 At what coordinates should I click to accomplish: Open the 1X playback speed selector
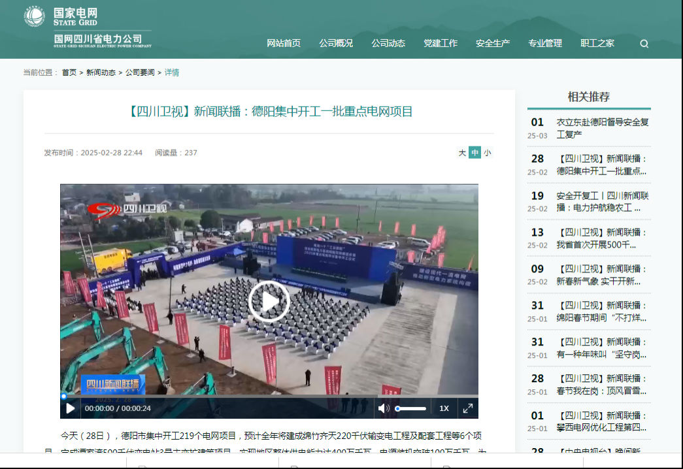444,408
